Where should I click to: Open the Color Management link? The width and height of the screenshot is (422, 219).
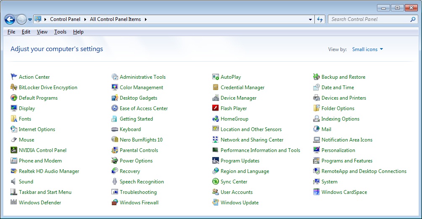click(x=141, y=88)
